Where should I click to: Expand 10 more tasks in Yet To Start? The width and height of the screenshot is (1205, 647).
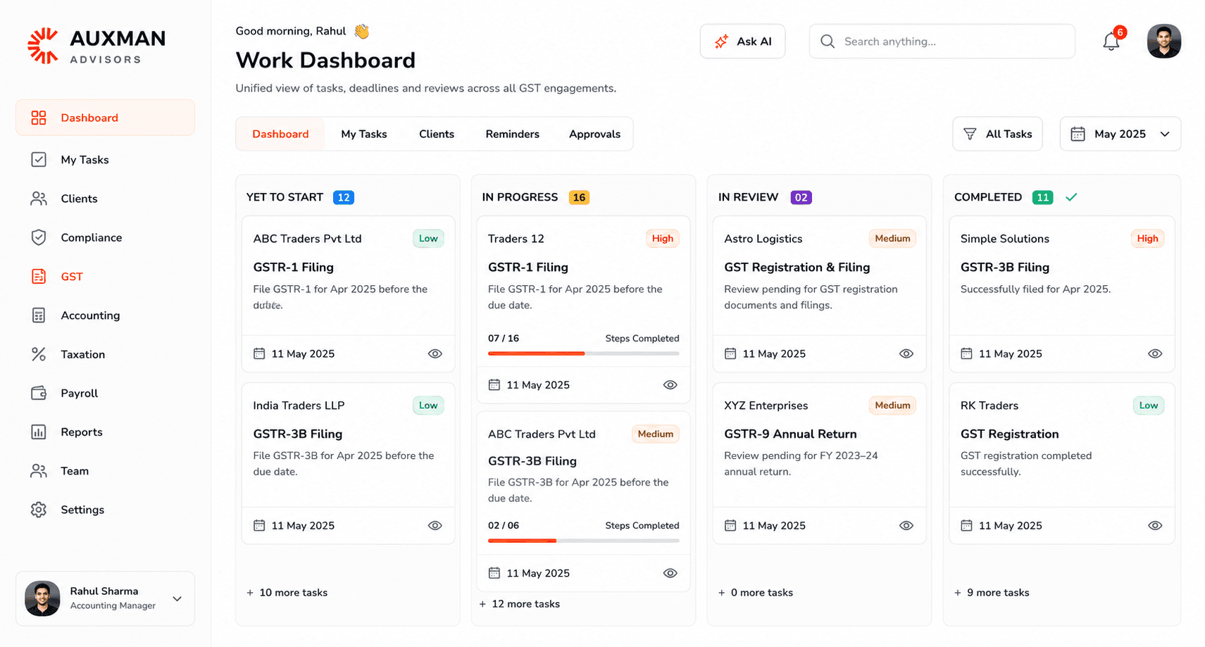[287, 593]
